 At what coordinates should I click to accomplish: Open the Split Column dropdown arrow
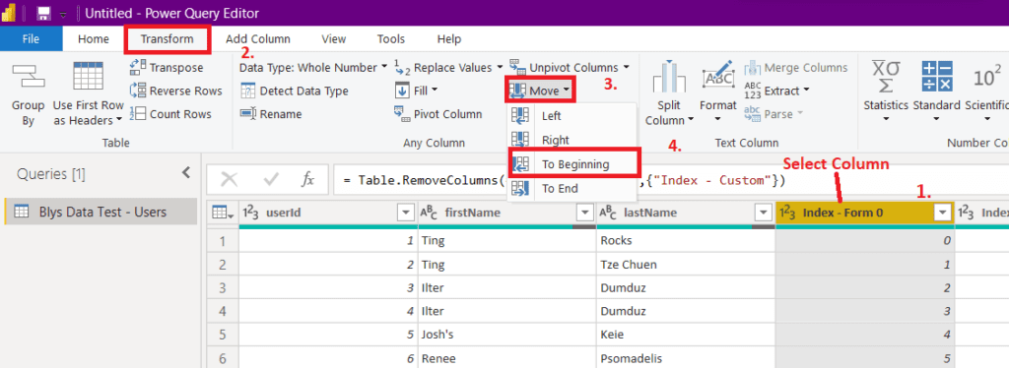[691, 121]
